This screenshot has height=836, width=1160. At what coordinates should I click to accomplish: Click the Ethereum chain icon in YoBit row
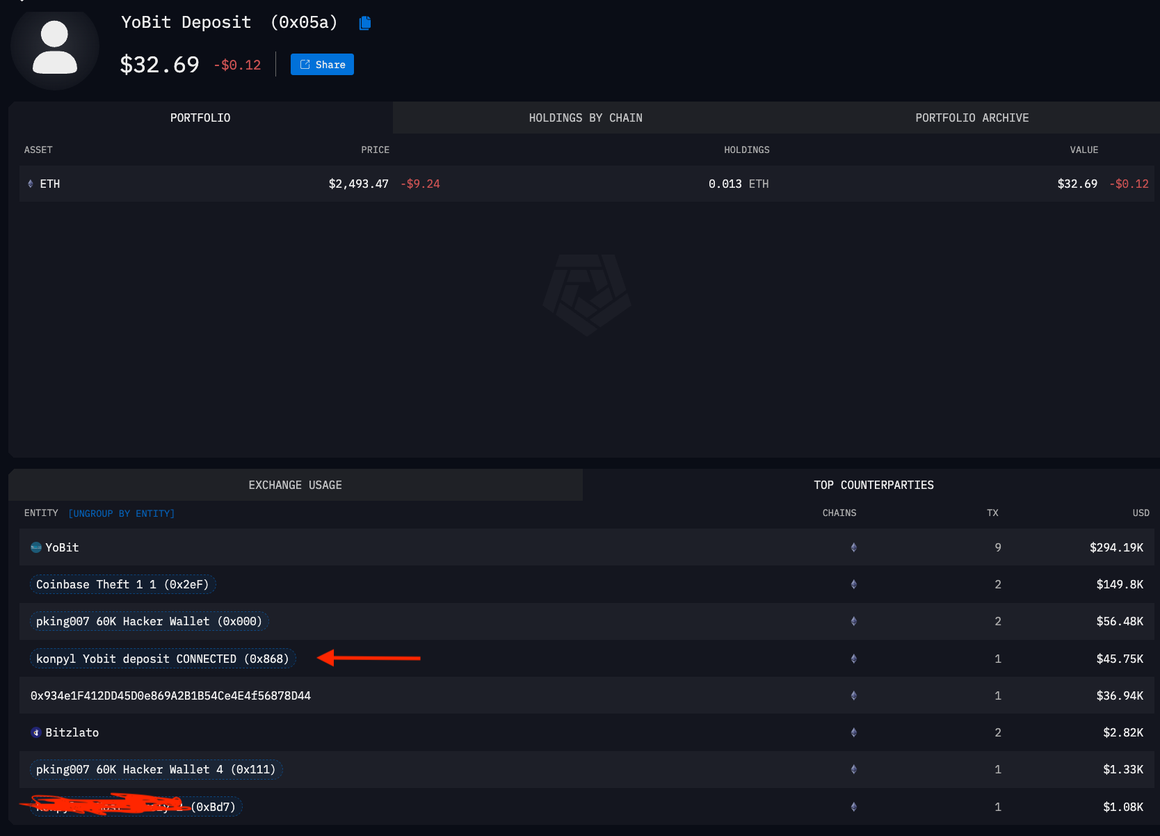pos(853,547)
